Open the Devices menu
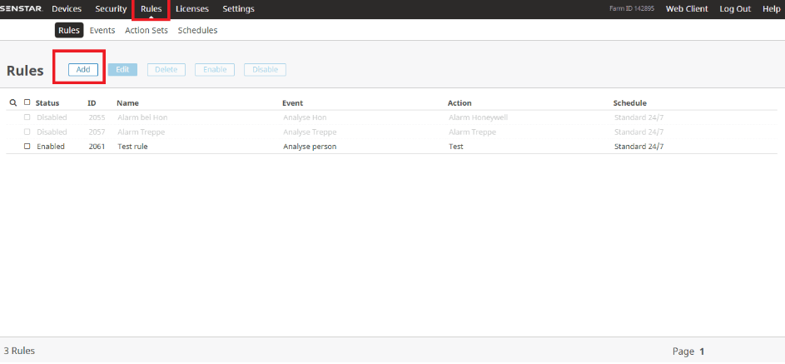 point(67,9)
